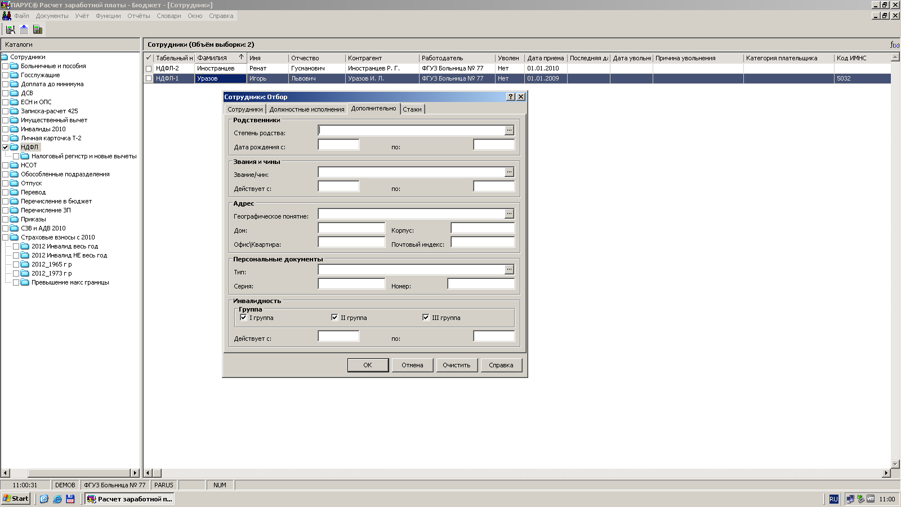Open the Документы menu

click(x=52, y=16)
